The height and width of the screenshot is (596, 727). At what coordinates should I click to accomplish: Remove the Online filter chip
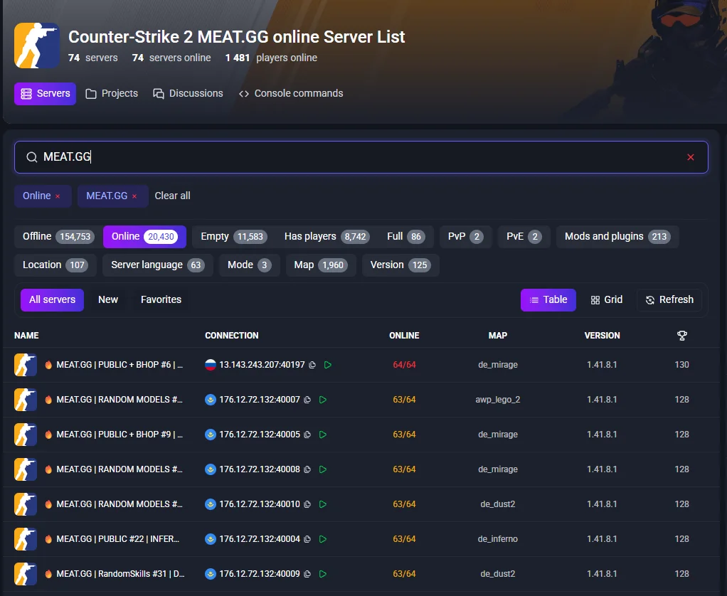point(58,196)
